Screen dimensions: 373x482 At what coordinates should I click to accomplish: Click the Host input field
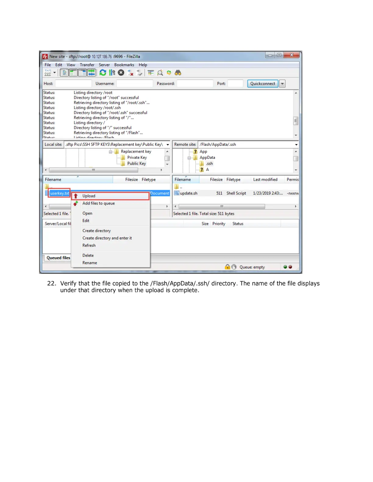click(73, 84)
